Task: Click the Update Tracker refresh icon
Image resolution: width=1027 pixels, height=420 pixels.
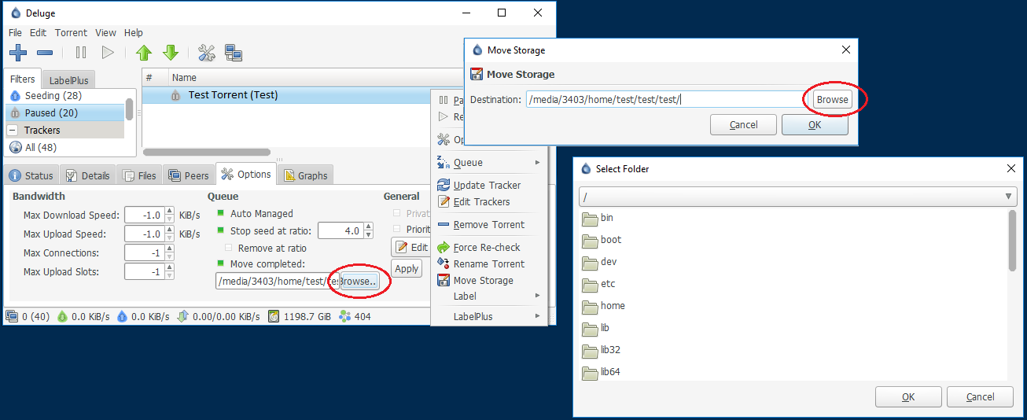Action: [x=444, y=186]
